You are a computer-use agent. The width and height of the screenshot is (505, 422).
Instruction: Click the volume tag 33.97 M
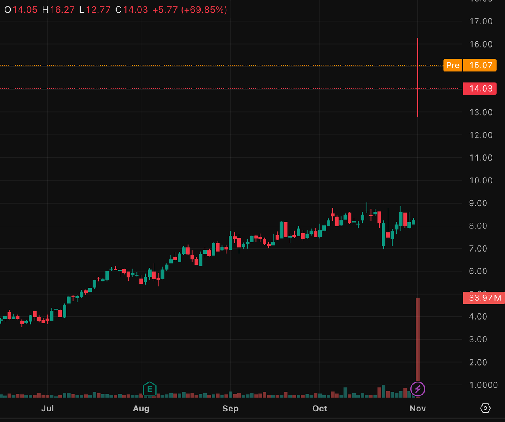point(483,298)
